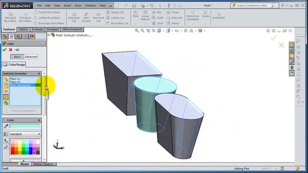This screenshot has height=173, width=308.
Task: Click the Shell button
Action: 157,23
